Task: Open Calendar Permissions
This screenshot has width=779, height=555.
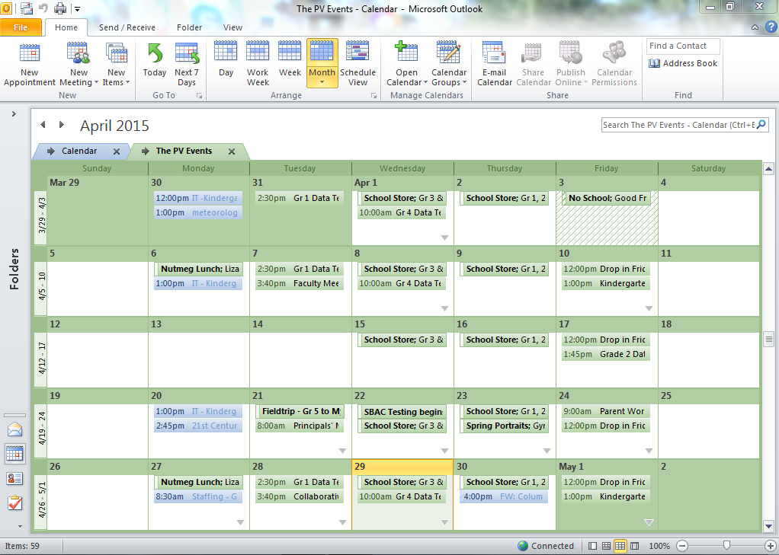Action: [x=614, y=65]
